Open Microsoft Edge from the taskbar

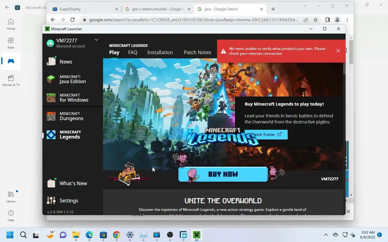[x=89, y=235]
